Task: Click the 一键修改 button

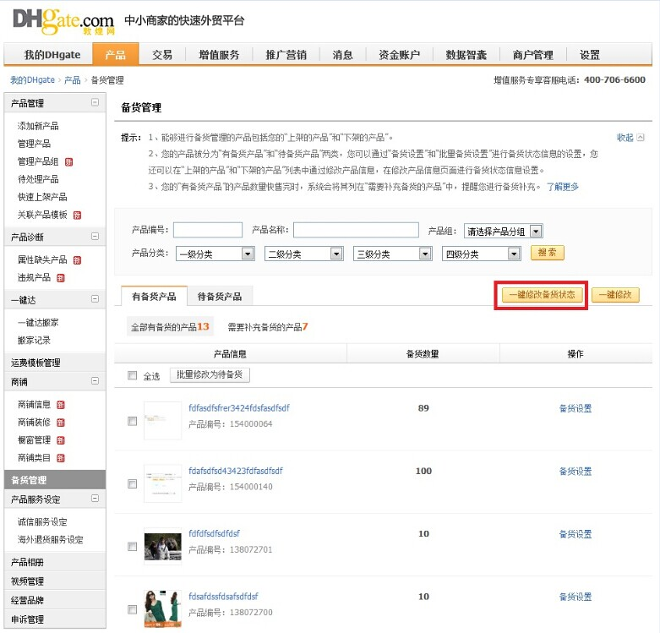Action: click(615, 295)
